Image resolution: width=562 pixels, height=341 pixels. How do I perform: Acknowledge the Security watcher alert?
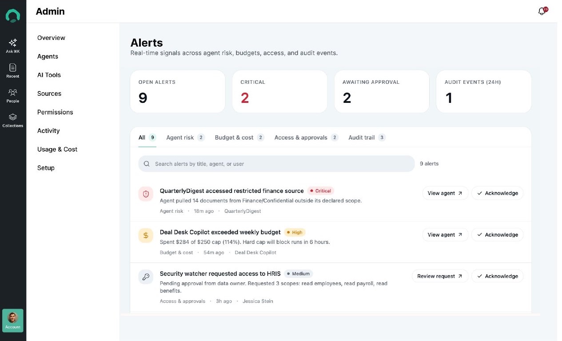(x=497, y=276)
